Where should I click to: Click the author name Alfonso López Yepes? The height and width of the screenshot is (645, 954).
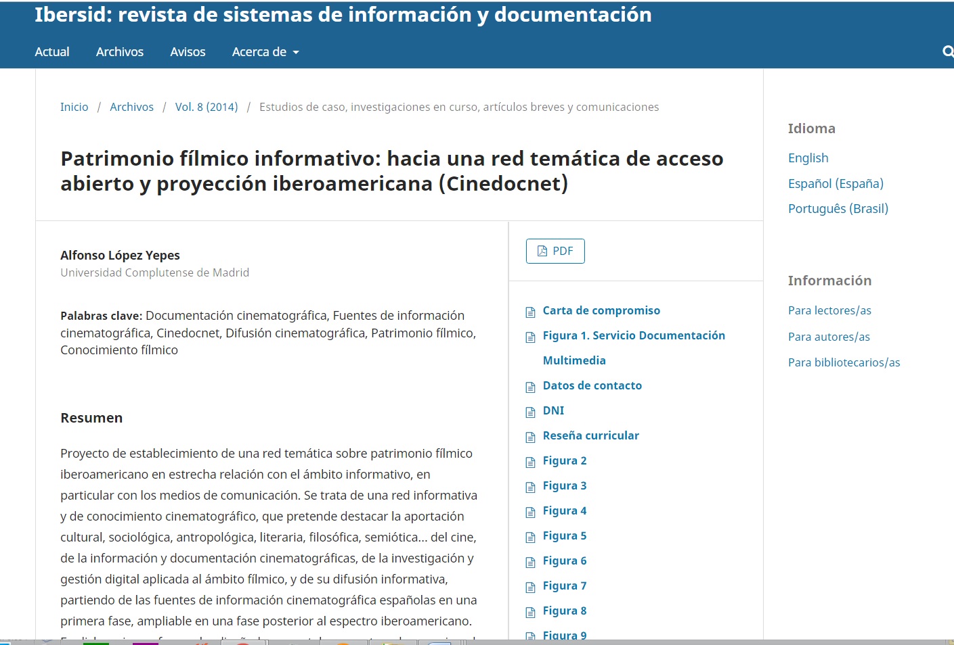point(120,255)
